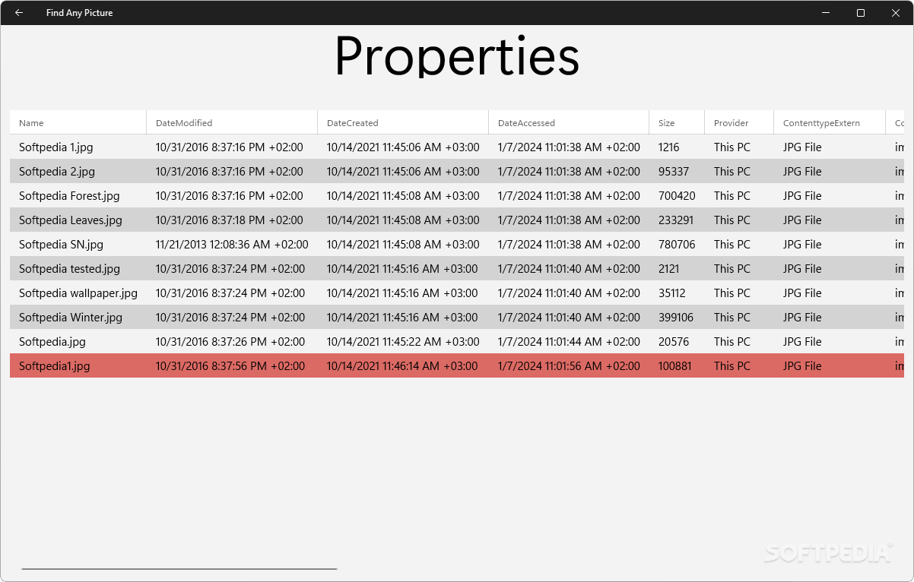Select the highlighted Softpedia1.jpg row name
Image resolution: width=914 pixels, height=582 pixels.
(x=55, y=366)
